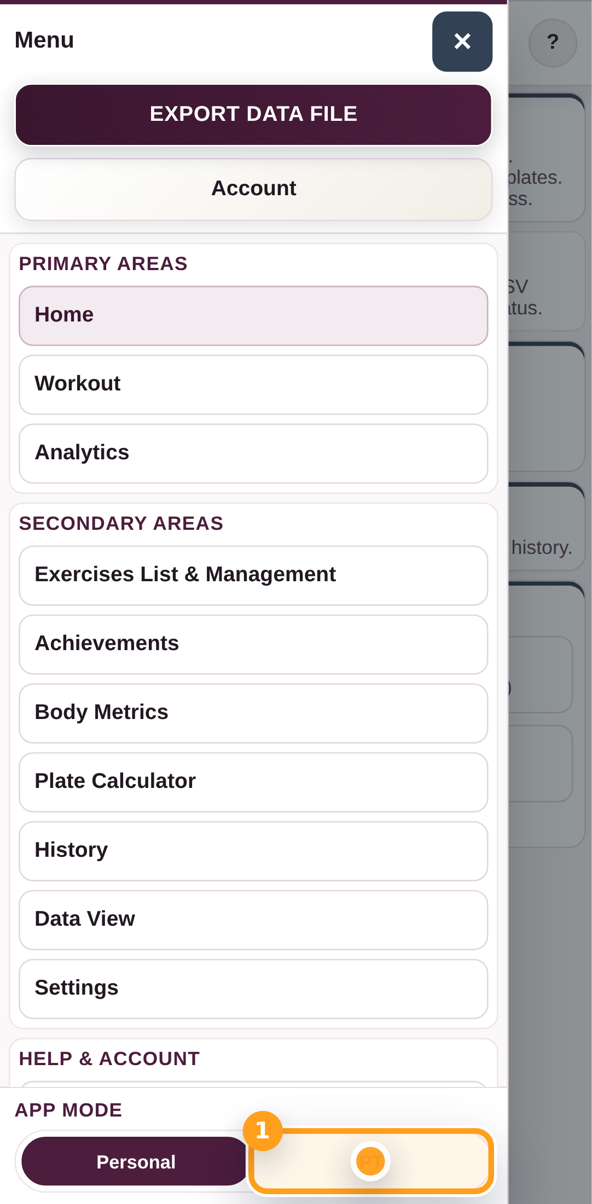592x1204 pixels.
Task: Go to Settings
Action: 253,989
